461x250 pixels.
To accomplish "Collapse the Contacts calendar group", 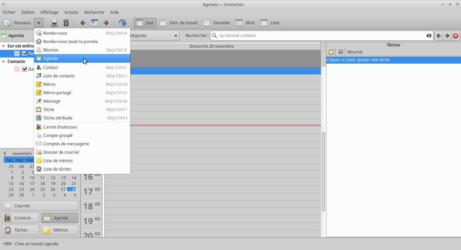I will pos(3,62).
